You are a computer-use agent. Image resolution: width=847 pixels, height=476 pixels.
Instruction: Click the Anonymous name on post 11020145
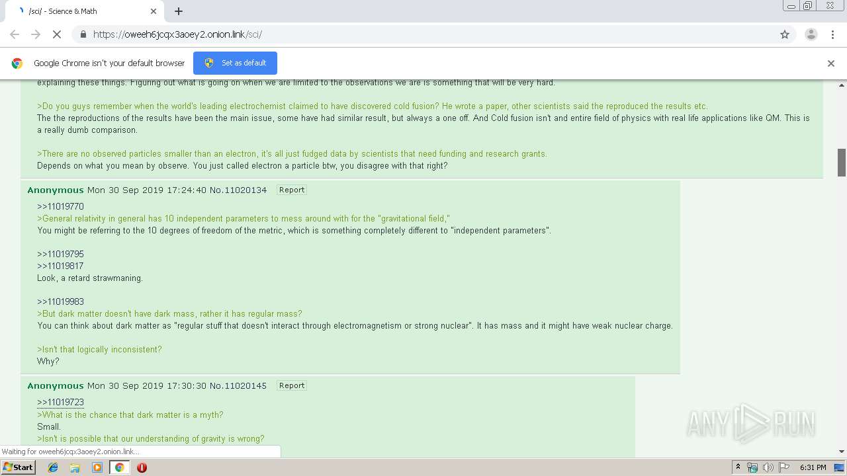pyautogui.click(x=56, y=386)
